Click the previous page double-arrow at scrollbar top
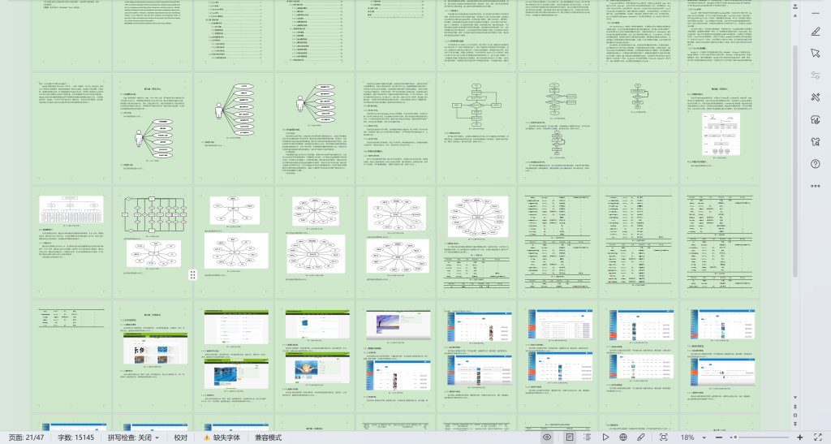The height and width of the screenshot is (444, 831). pyautogui.click(x=795, y=6)
